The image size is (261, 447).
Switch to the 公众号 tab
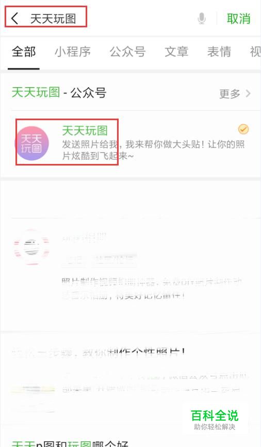[x=127, y=52]
